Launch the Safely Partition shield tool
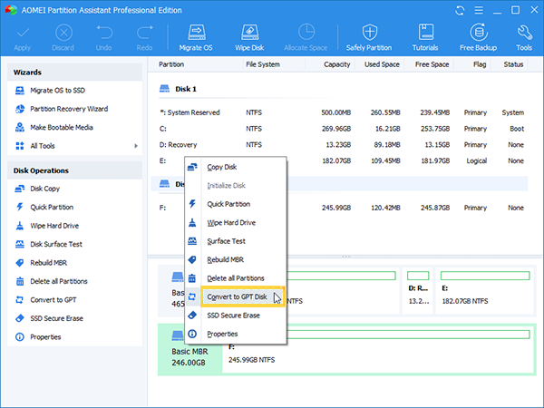The height and width of the screenshot is (408, 544). [x=369, y=37]
